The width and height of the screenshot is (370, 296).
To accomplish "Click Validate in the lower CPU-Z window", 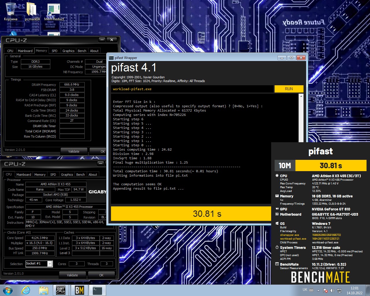I will point(72,275).
